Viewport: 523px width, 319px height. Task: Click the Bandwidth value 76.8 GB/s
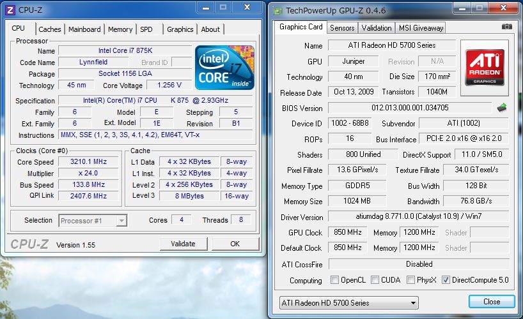coord(476,201)
